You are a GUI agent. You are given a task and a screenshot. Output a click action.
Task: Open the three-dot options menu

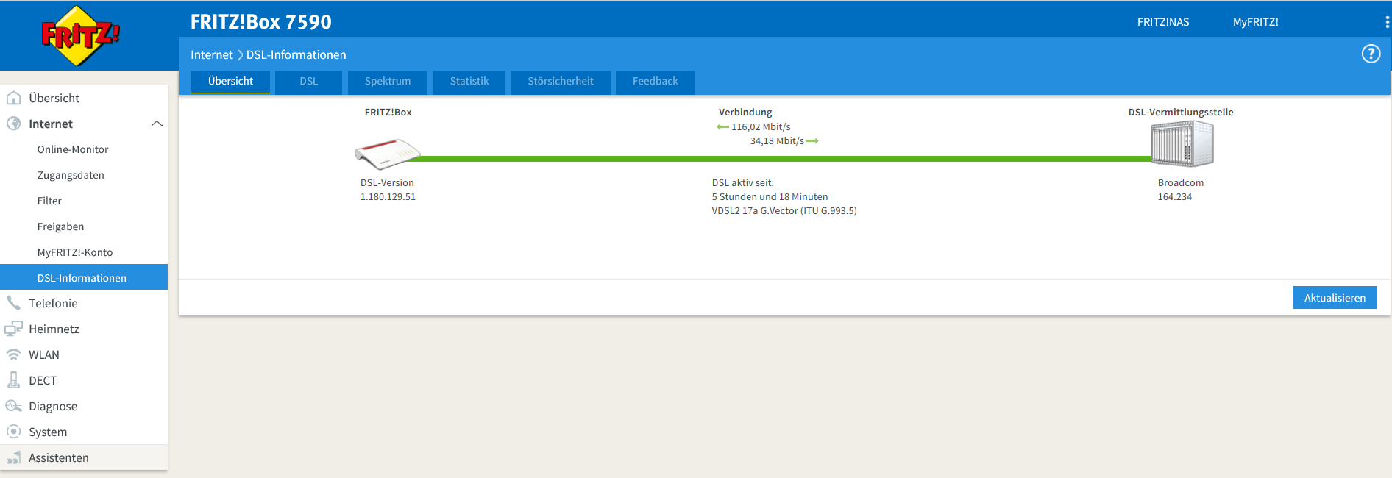click(1387, 22)
